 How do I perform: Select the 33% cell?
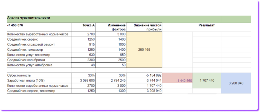[83, 75]
